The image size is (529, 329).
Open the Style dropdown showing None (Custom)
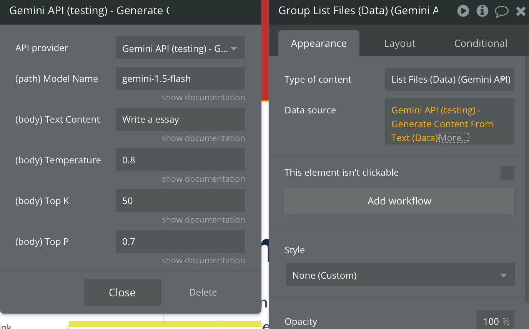point(400,275)
